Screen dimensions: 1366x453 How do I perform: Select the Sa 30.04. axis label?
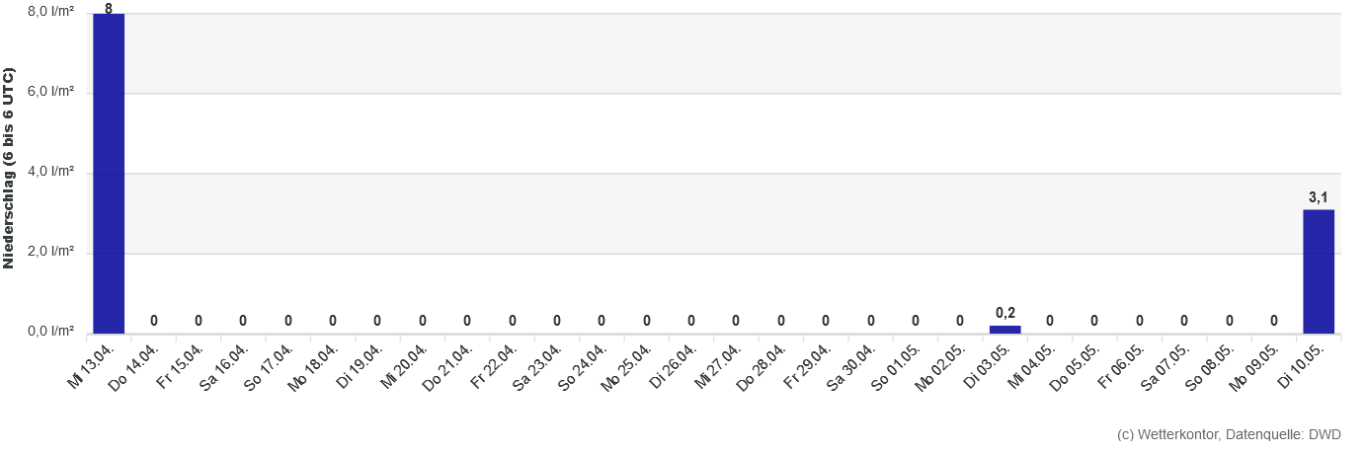[853, 367]
